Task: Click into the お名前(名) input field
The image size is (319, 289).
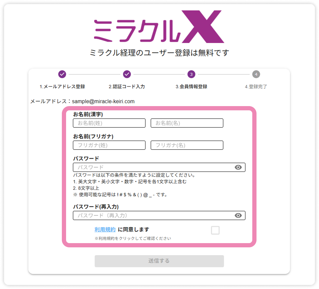Action: coord(187,123)
